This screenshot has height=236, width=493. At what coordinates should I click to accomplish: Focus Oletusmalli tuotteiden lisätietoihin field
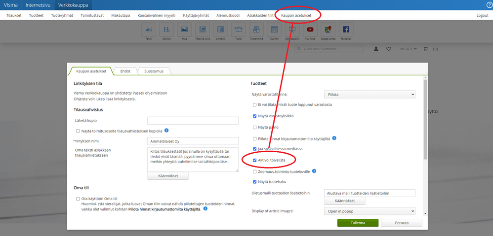[x=370, y=193]
